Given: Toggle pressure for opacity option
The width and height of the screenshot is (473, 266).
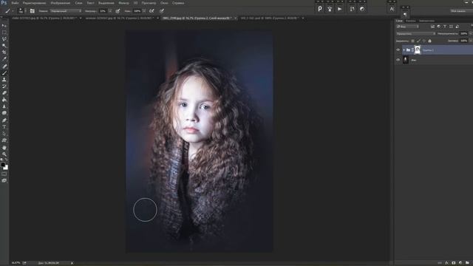Looking at the screenshot, I should click(118, 11).
